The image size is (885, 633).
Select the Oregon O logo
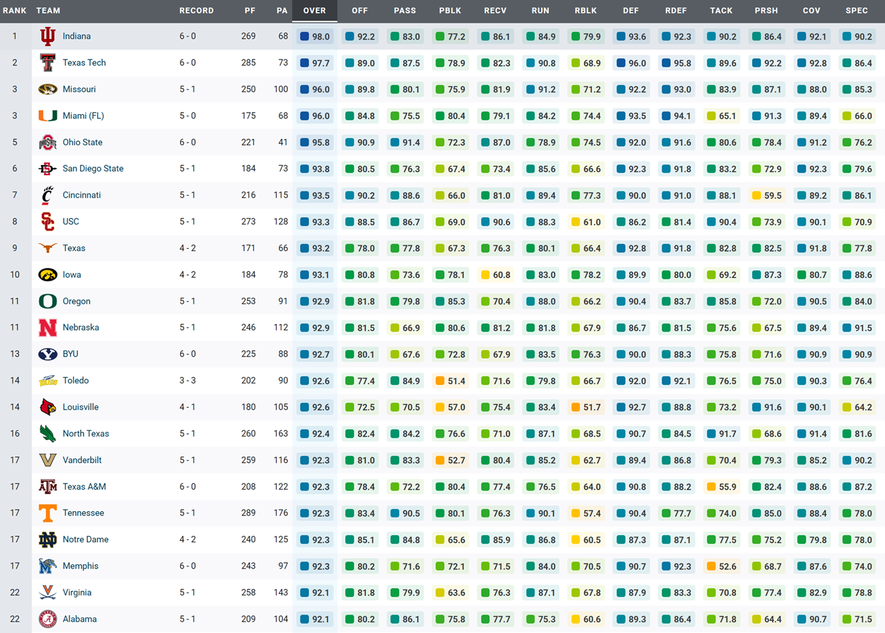(x=48, y=301)
